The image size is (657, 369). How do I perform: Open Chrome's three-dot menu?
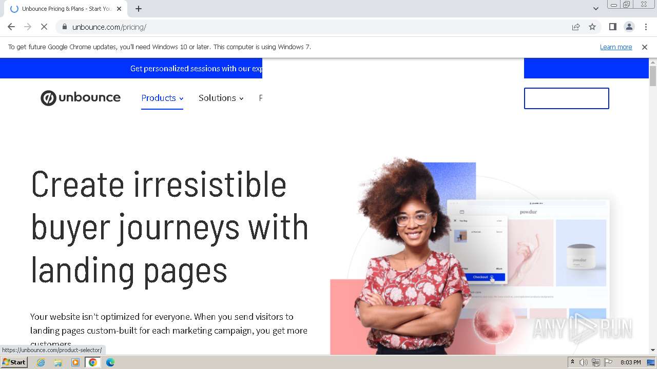tap(646, 27)
